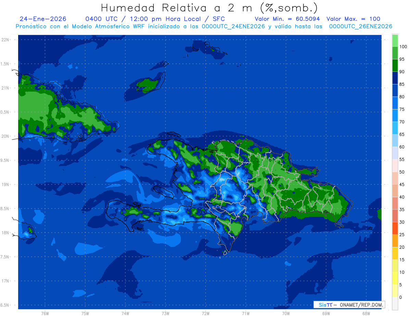The height and width of the screenshot is (318, 411).
Task: Pick the orange swatch between 20 and 25
Action: coord(395,241)
